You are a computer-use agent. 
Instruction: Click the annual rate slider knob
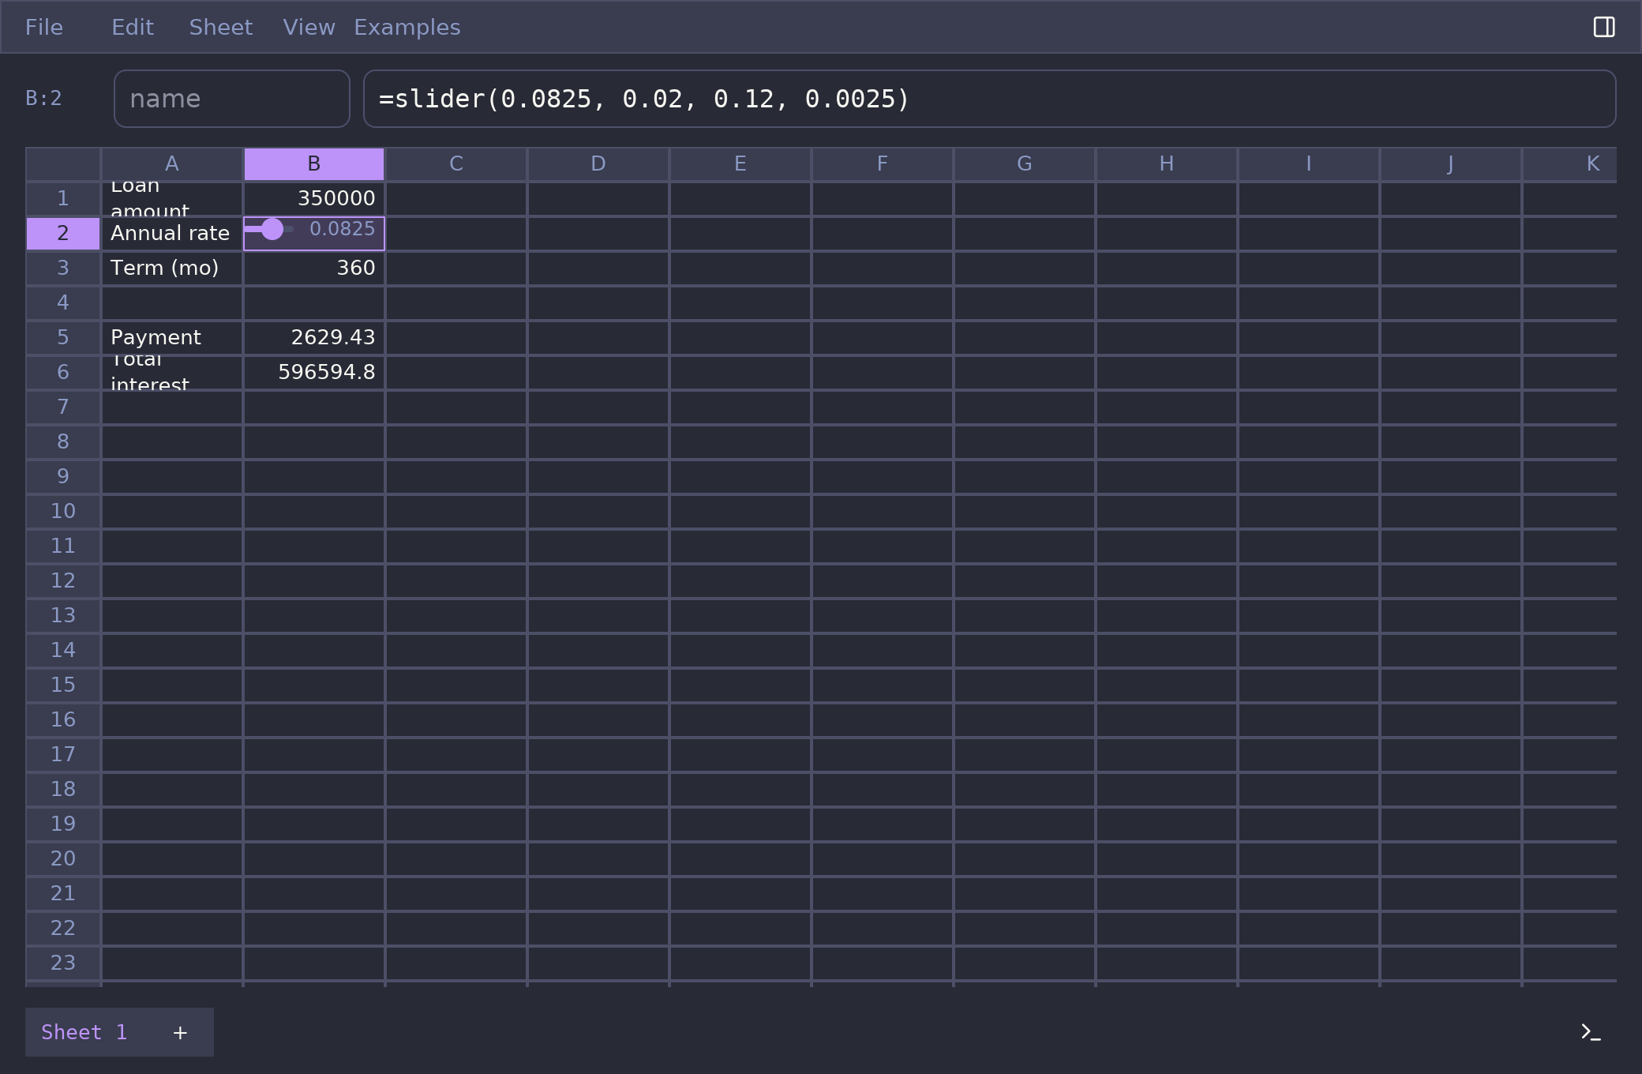click(272, 229)
